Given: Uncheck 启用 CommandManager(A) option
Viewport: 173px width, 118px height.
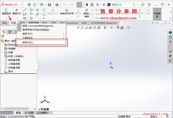Looking at the screenshot, I should click(38, 26).
